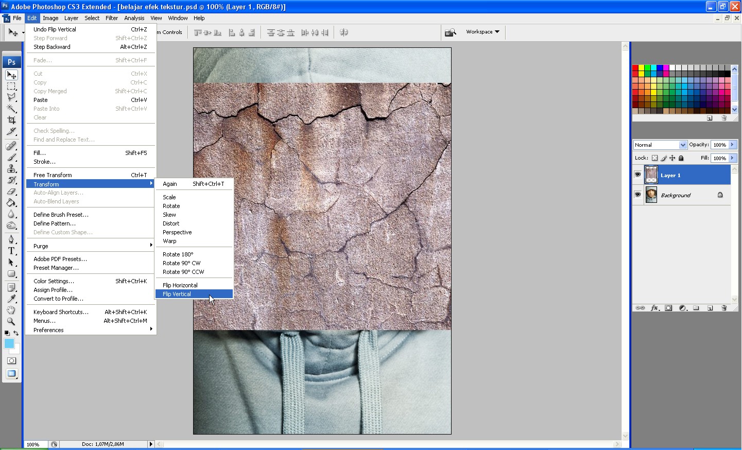The height and width of the screenshot is (450, 742).
Task: Select the Zoom tool in toolbox
Action: tap(11, 321)
